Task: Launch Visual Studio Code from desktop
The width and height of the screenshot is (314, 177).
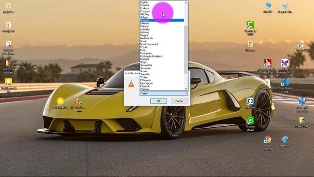Action: pyautogui.click(x=285, y=86)
